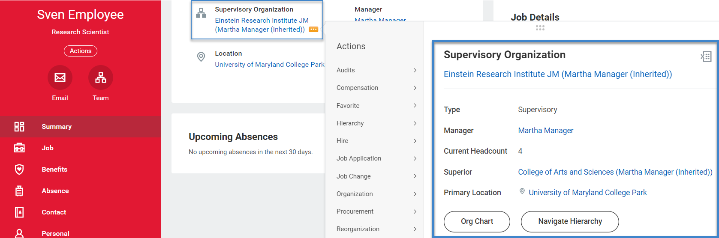Open the Favorite actions menu item
The height and width of the screenshot is (238, 719).
click(376, 105)
